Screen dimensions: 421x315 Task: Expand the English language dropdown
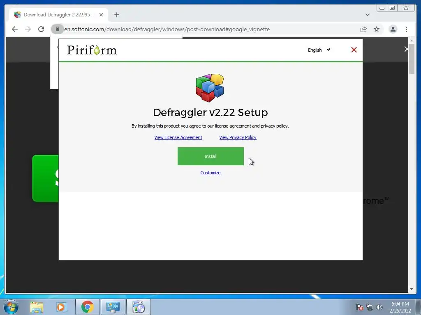click(x=319, y=50)
